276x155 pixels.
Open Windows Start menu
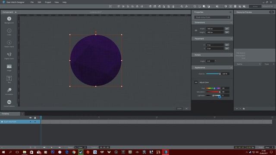[3, 152]
